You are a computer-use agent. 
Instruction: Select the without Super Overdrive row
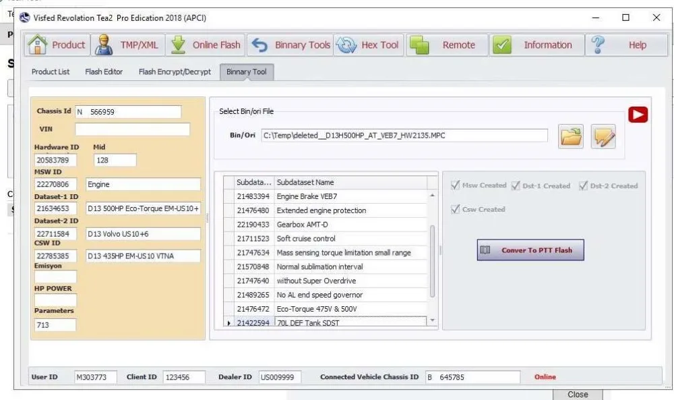(325, 281)
